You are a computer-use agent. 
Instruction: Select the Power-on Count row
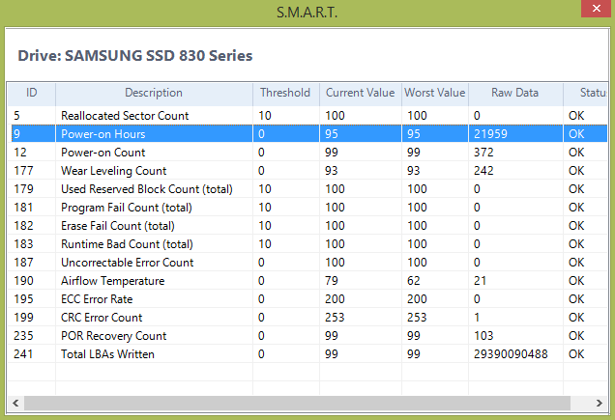307,153
